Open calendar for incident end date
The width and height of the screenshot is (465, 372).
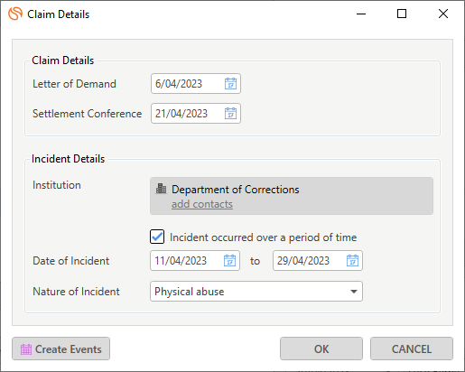352,261
